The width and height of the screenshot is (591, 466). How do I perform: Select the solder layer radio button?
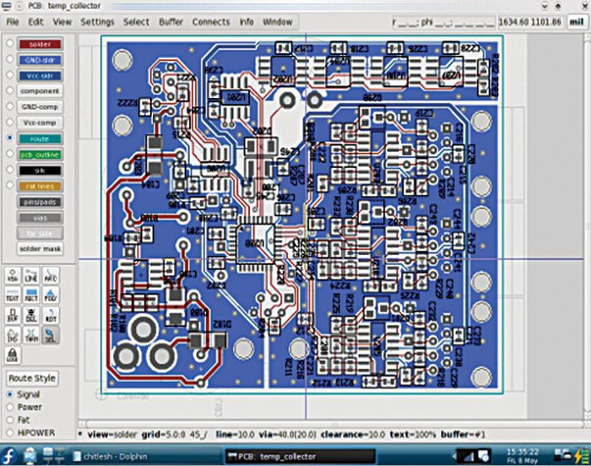[x=8, y=44]
